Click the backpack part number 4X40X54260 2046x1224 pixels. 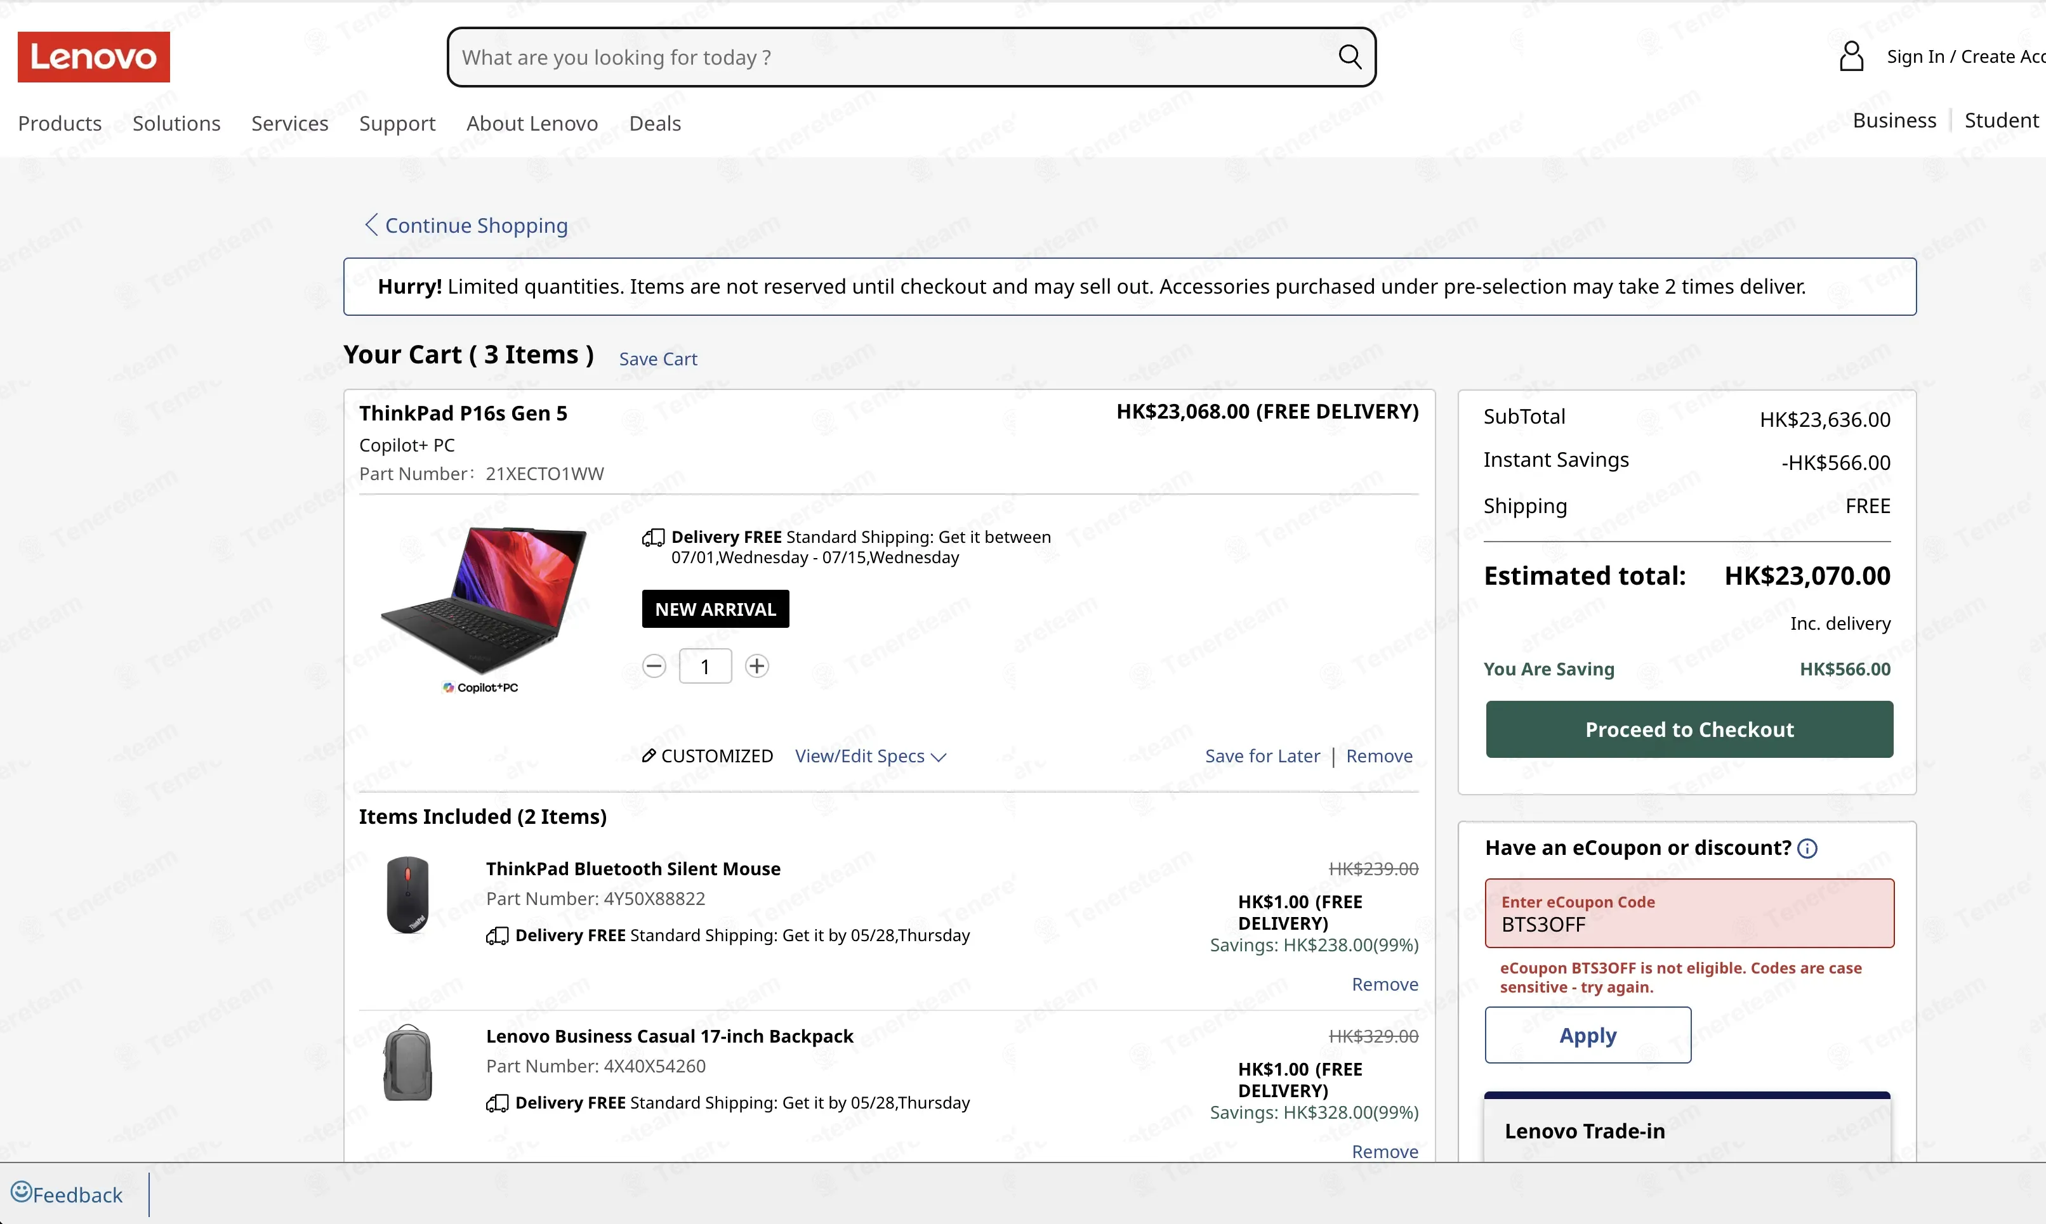tap(654, 1065)
